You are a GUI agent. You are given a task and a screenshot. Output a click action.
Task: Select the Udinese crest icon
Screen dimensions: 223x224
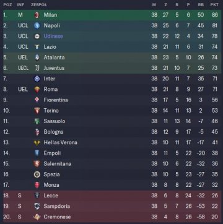click(37, 37)
